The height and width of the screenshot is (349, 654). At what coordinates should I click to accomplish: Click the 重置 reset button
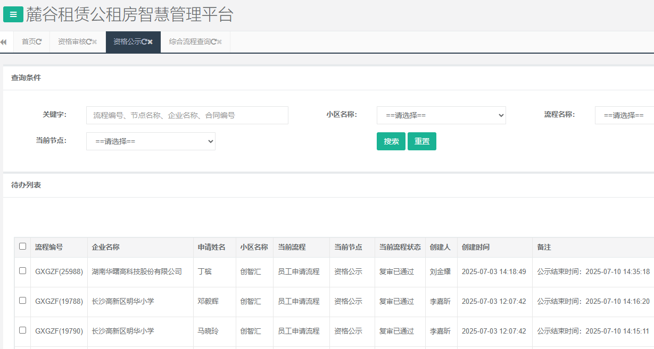[x=421, y=141]
